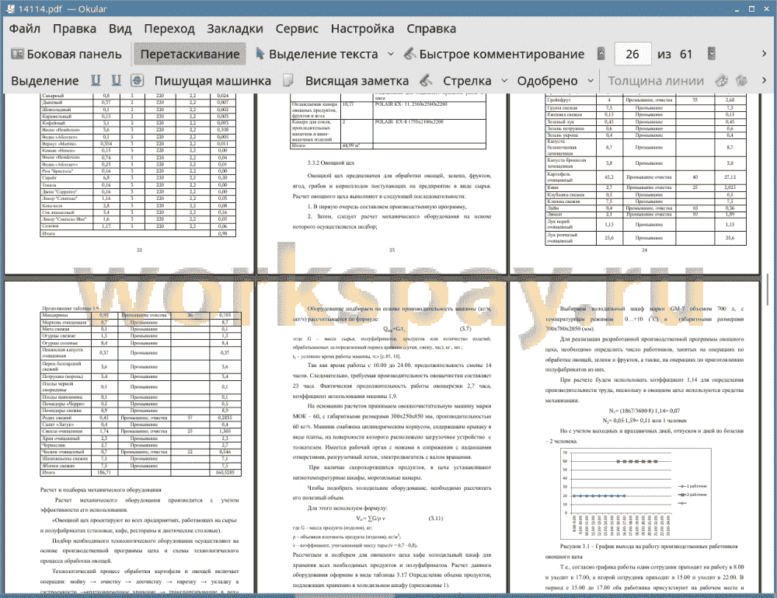Click 'Расчет и подборка механического оборудования' heading
This screenshot has height=598, width=777.
100,489
